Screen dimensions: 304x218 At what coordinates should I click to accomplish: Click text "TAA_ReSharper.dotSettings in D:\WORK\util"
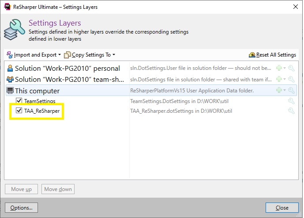pyautogui.click(x=181, y=111)
